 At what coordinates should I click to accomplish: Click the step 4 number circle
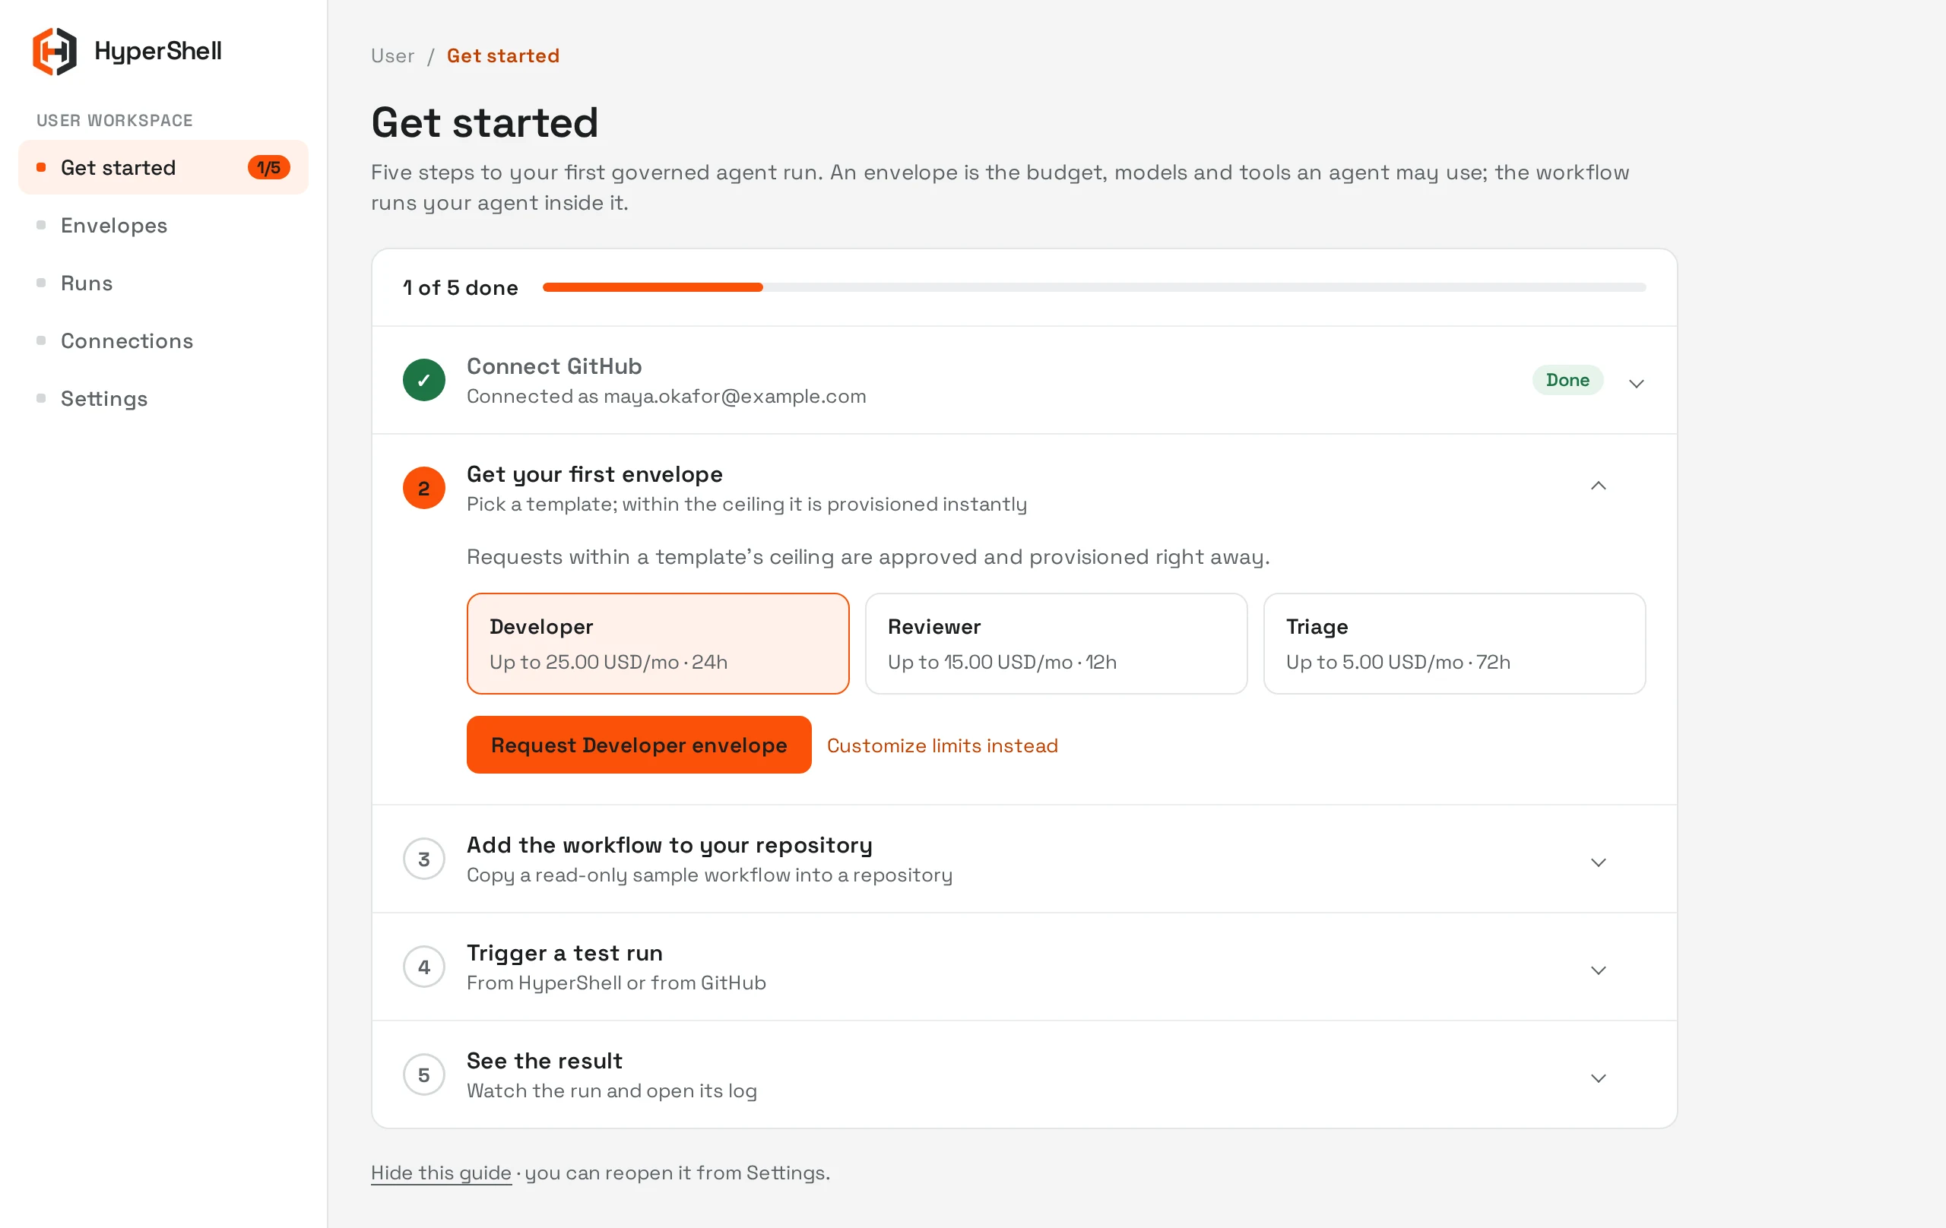[x=423, y=967]
